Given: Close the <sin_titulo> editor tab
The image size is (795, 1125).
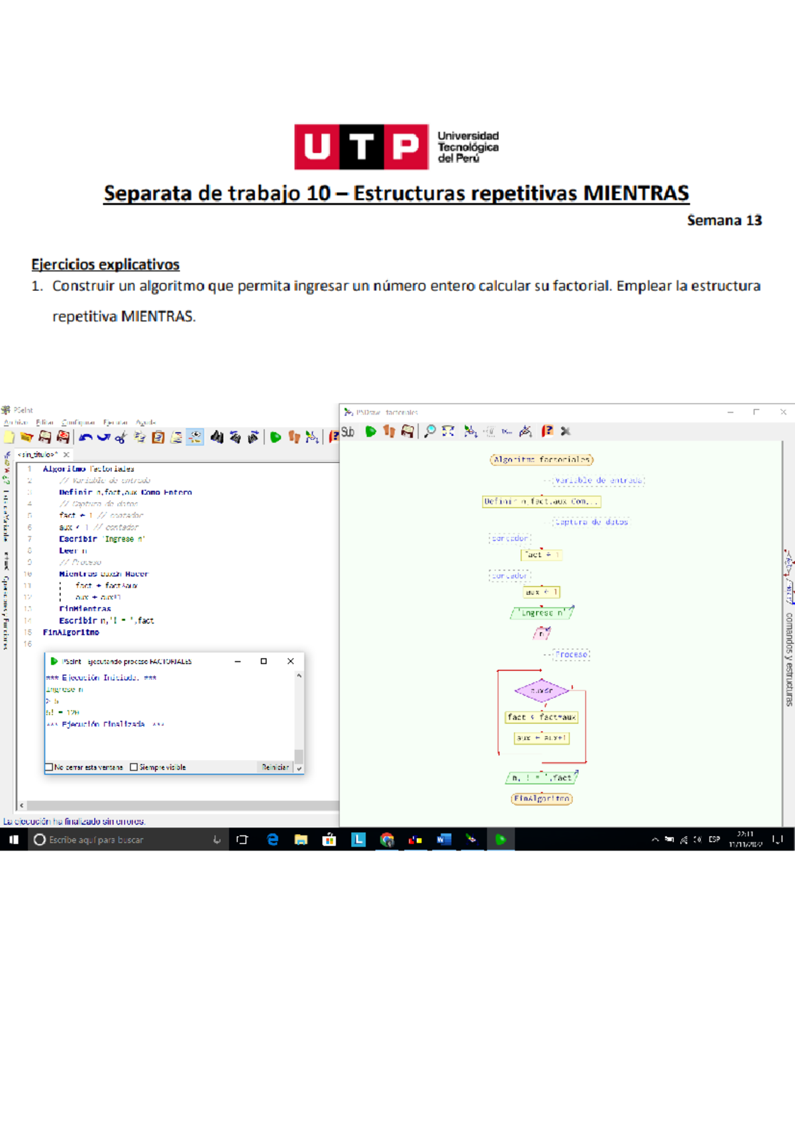Looking at the screenshot, I should coord(66,455).
